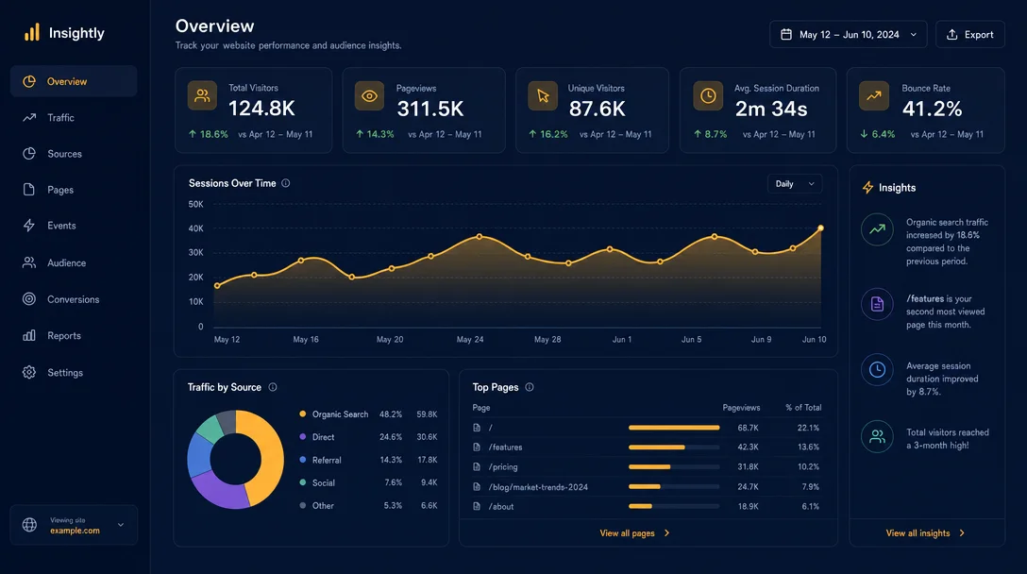Click the 6.1% cell for /about

[810, 507]
